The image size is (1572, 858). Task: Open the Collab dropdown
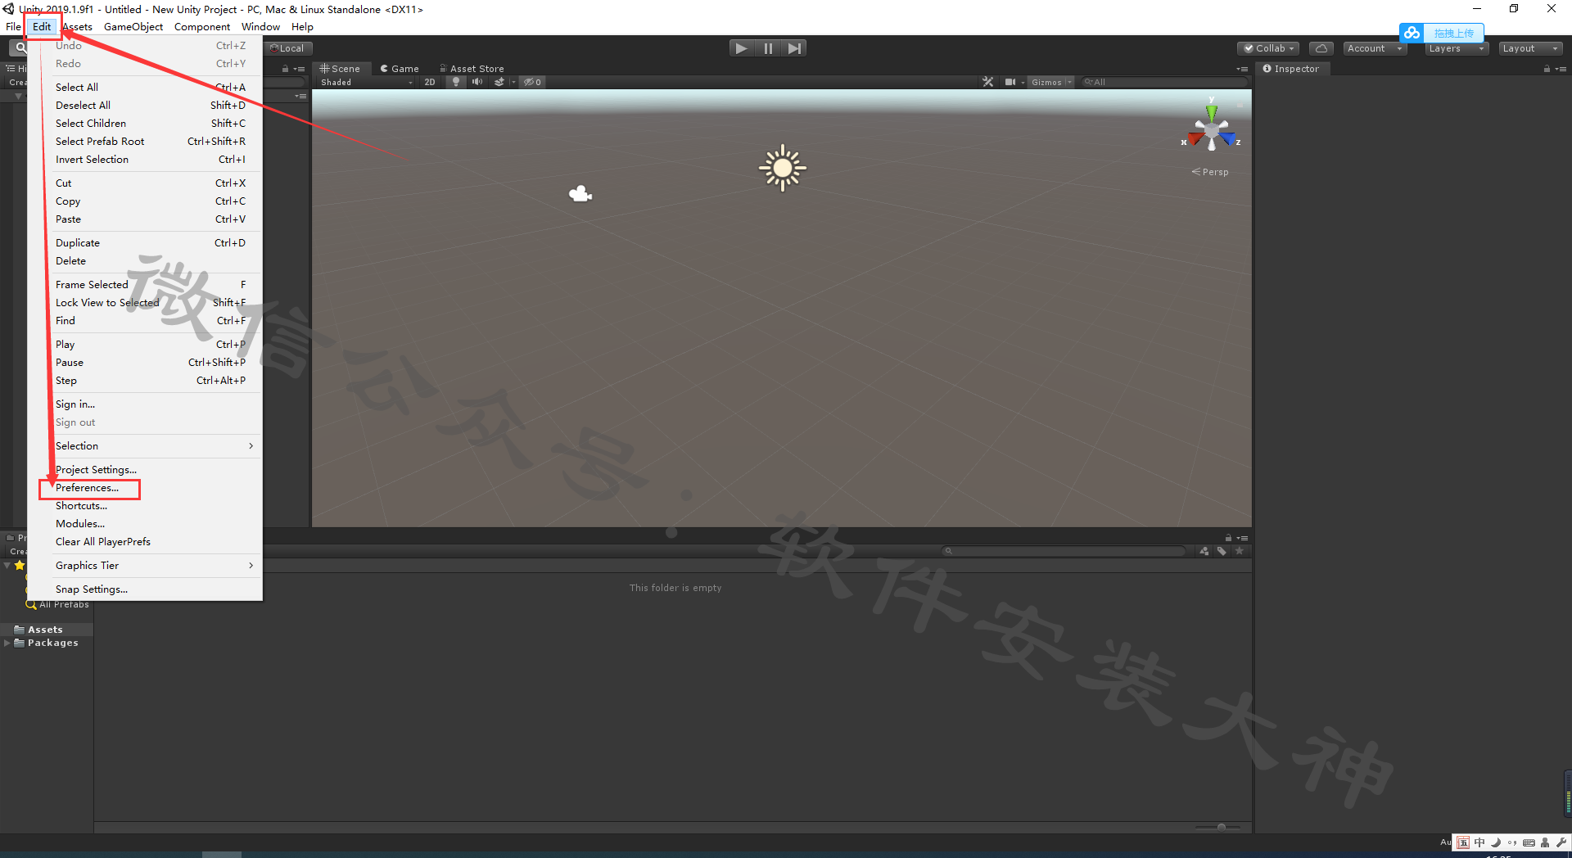coord(1268,48)
